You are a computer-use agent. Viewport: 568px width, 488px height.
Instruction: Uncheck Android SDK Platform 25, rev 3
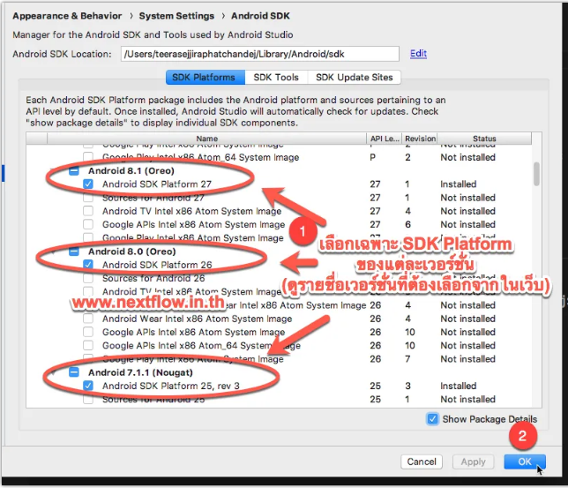(x=88, y=386)
